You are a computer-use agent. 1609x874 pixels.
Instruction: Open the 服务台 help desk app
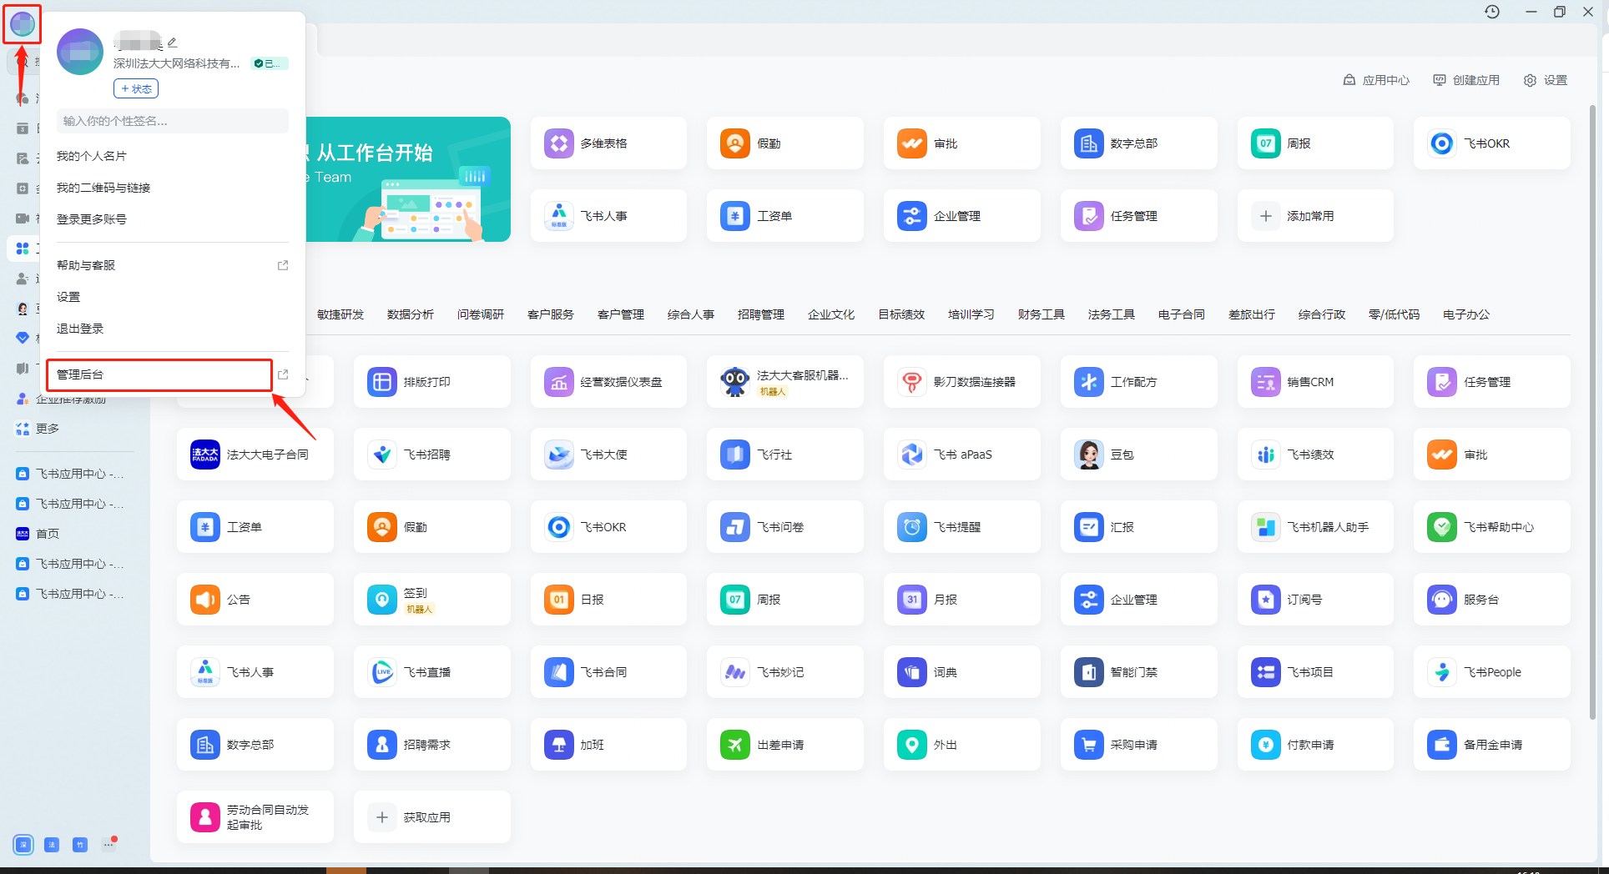[x=1492, y=600]
